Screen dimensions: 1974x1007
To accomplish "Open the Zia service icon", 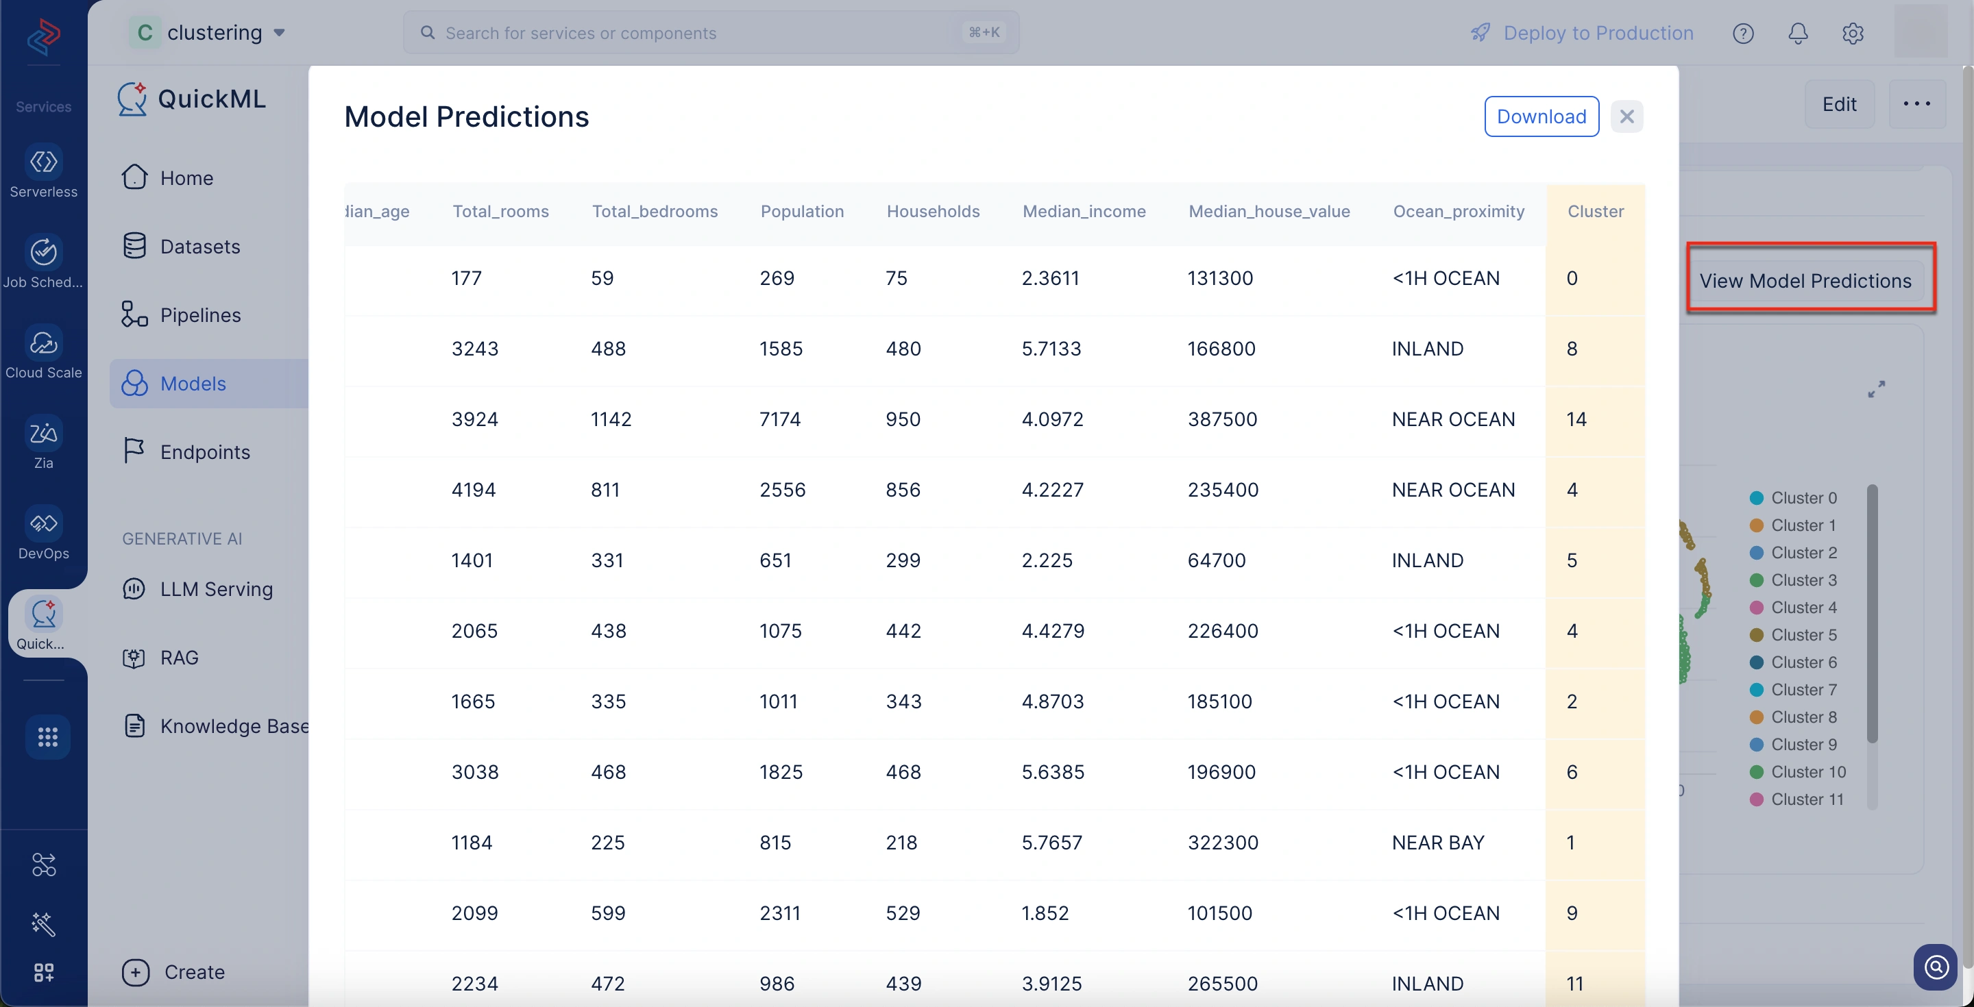I will point(43,434).
